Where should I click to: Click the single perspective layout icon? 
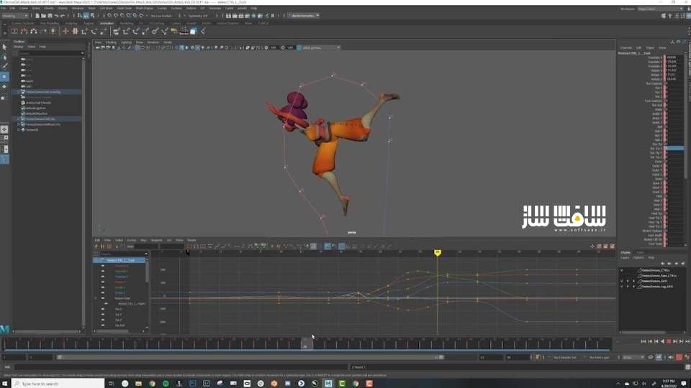tap(4, 129)
